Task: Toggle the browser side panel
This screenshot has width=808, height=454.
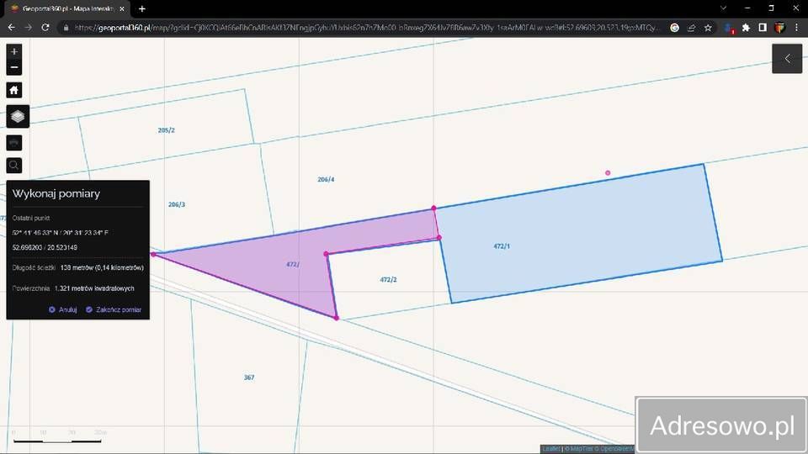Action: pos(763,28)
